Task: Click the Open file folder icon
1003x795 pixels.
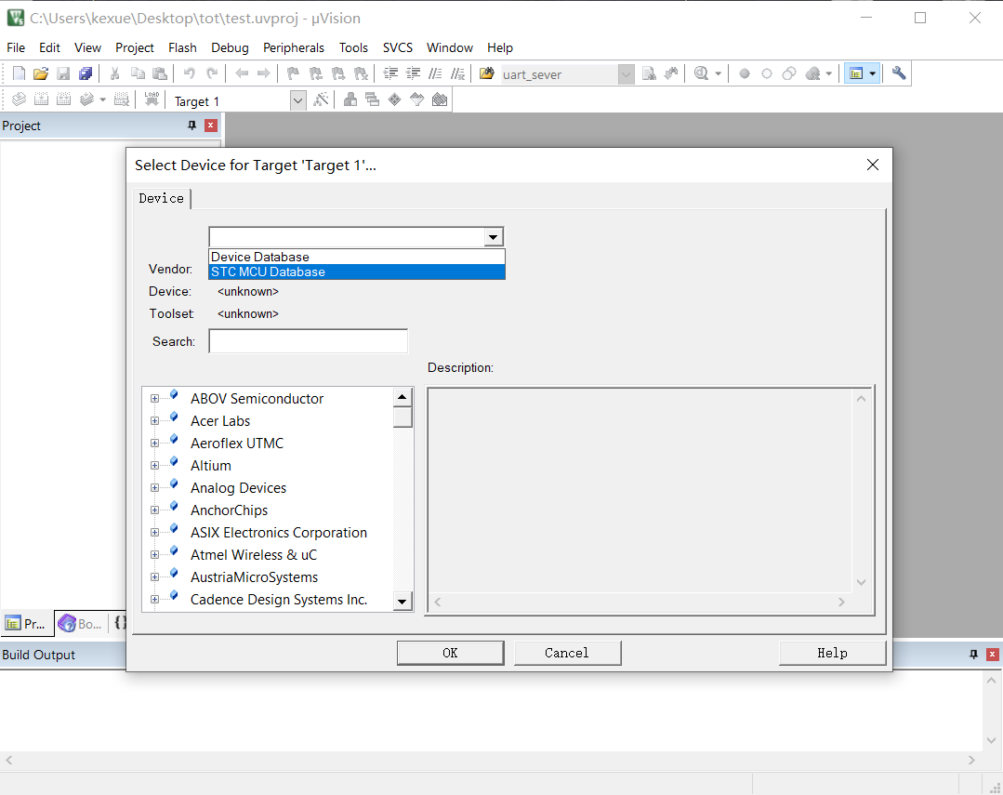Action: click(41, 73)
